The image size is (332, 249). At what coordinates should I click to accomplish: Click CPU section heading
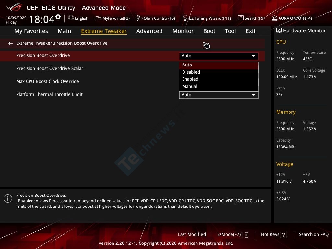(x=281, y=42)
